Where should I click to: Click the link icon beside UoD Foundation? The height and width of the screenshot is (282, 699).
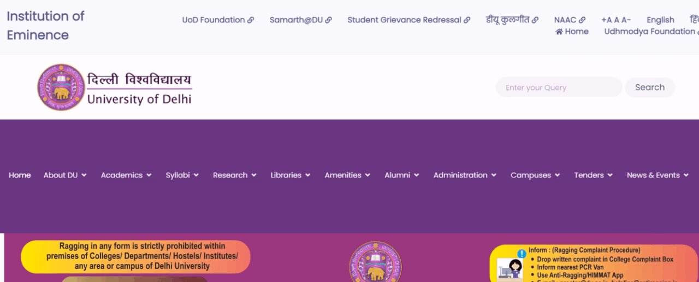pos(251,20)
